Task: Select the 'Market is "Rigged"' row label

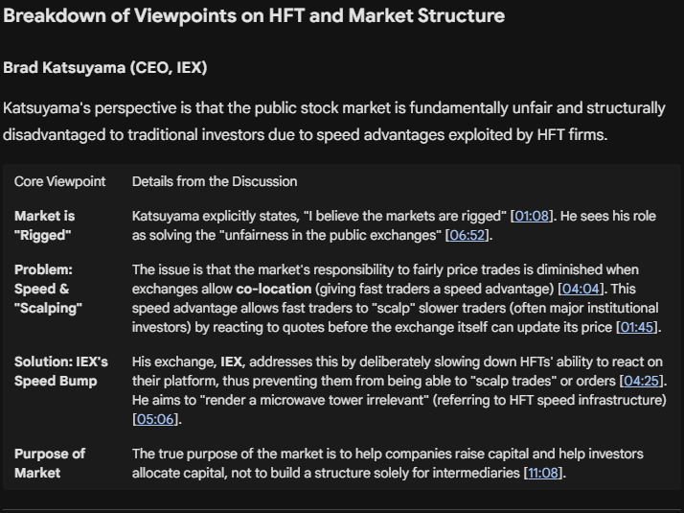Action: tap(45, 225)
